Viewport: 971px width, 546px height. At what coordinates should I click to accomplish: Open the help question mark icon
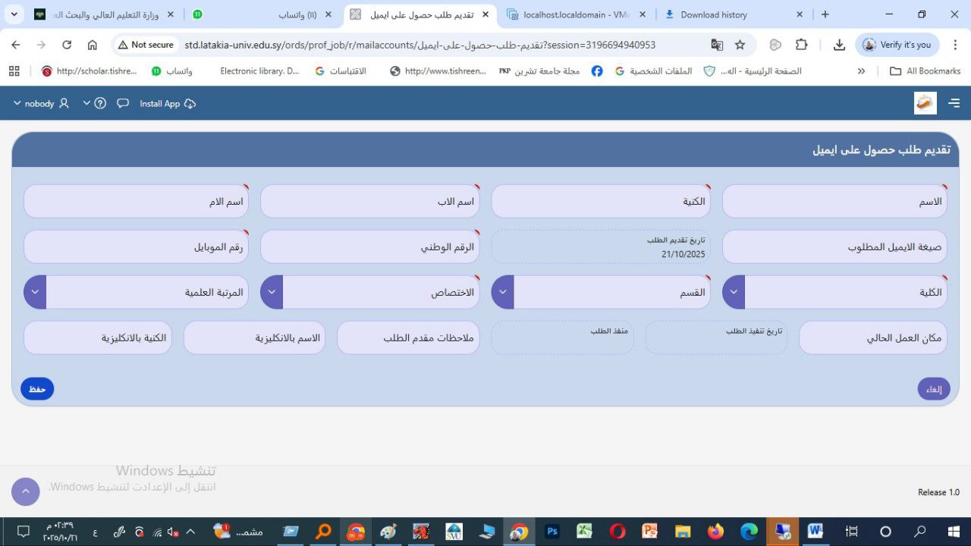coord(100,103)
